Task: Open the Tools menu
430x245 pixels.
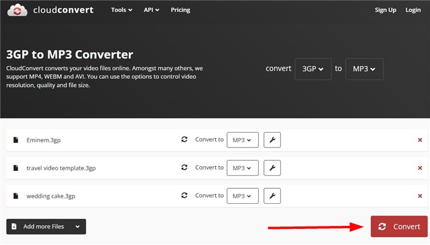Action: (121, 10)
